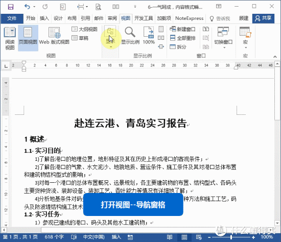
Task: Switch to the 开始 tab
Action: point(31,18)
